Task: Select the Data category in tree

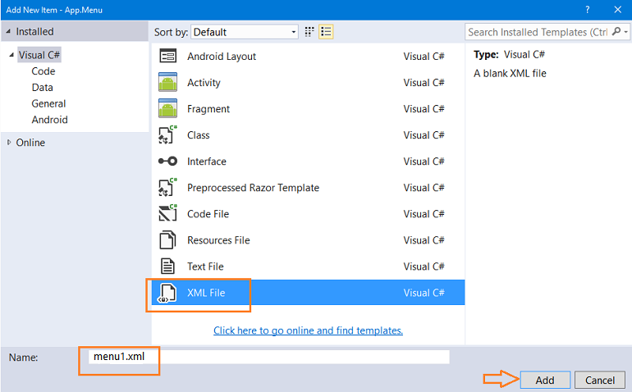Action: (43, 88)
